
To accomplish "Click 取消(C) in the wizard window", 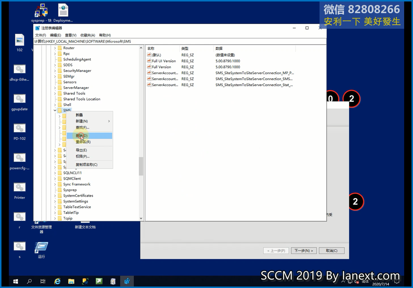I will [332, 251].
